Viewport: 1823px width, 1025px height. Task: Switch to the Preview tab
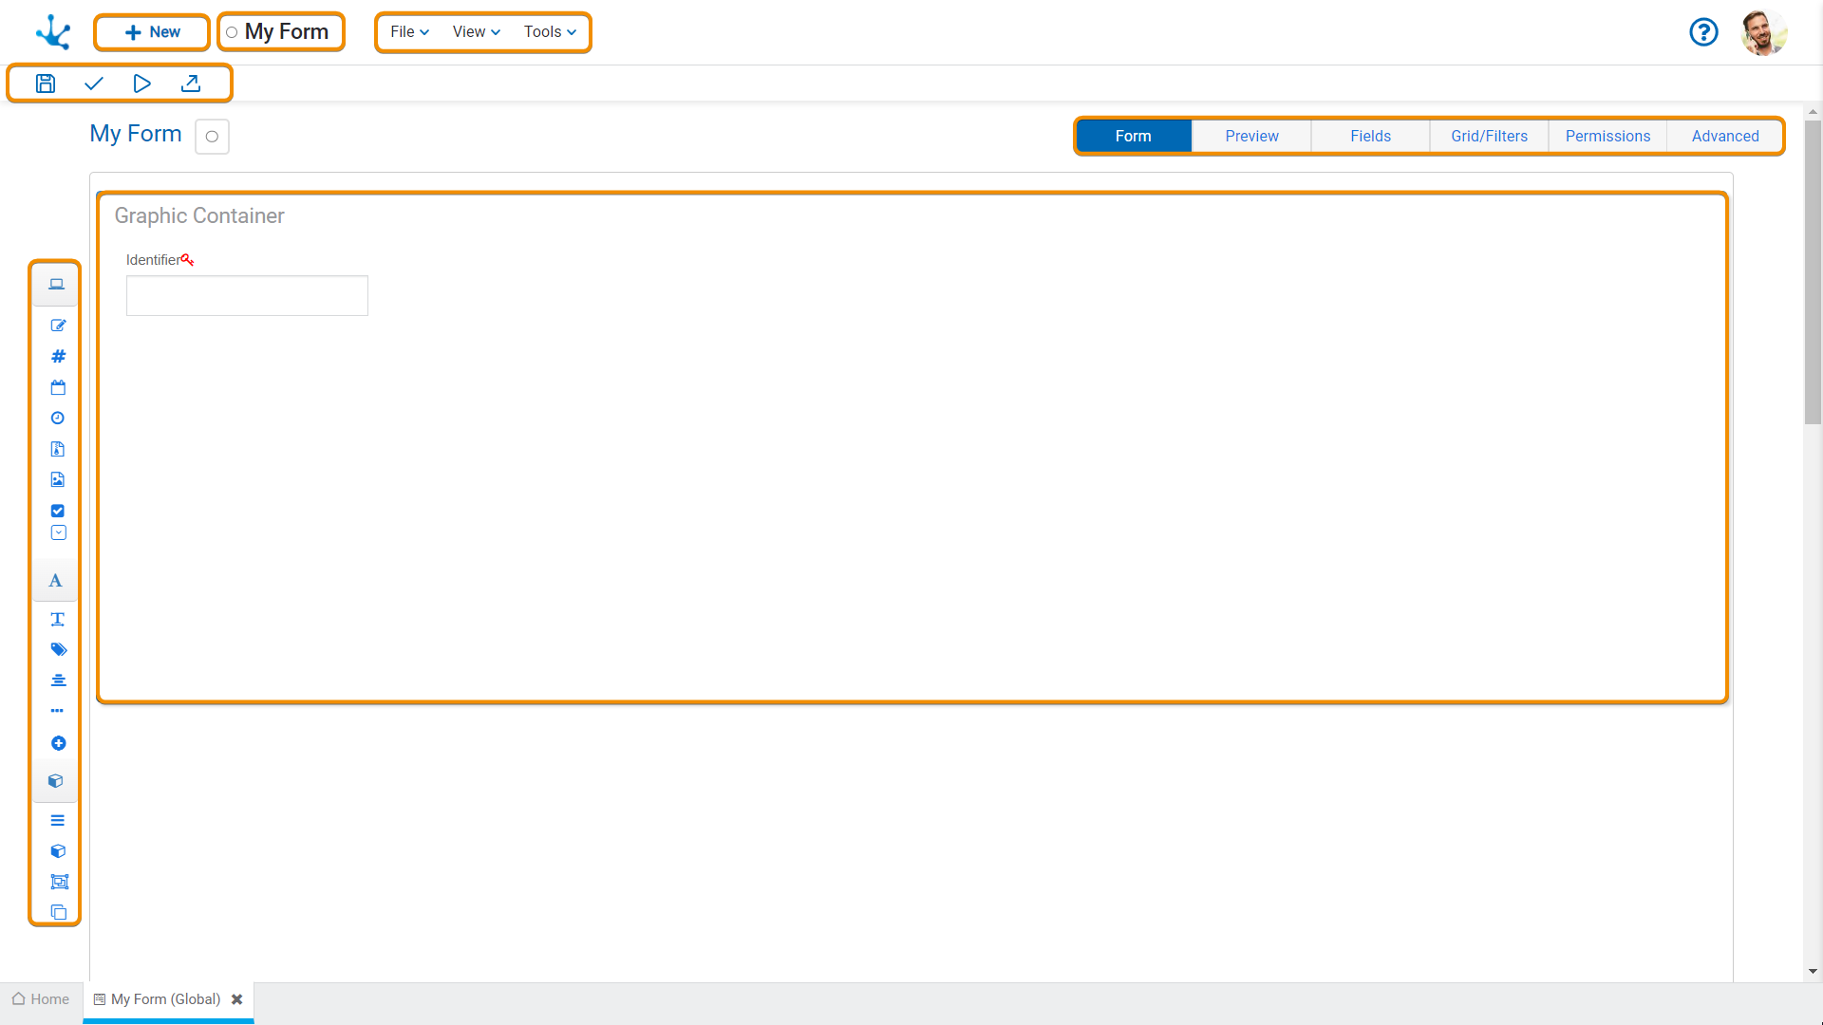pos(1251,136)
